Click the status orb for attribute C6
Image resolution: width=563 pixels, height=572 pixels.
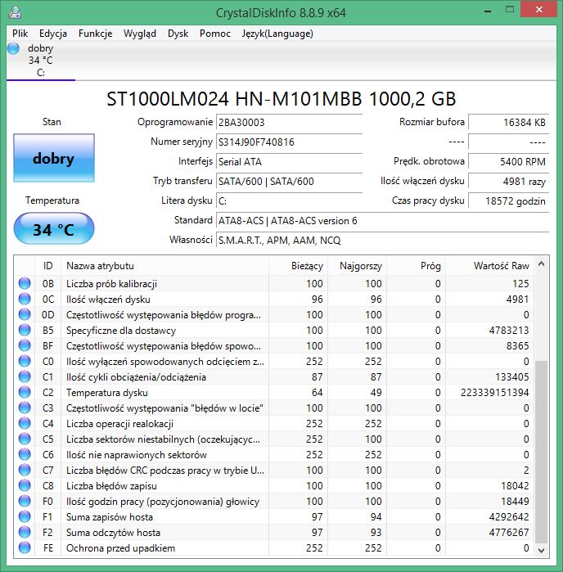pyautogui.click(x=25, y=454)
